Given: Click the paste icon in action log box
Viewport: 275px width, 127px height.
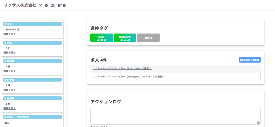Looking at the screenshot, I should [258, 123].
